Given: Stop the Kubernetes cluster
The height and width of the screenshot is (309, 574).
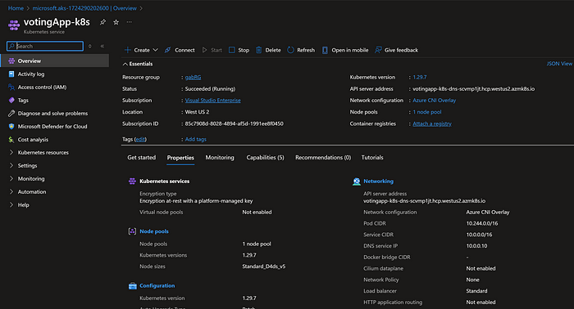Looking at the screenshot, I should (x=239, y=50).
